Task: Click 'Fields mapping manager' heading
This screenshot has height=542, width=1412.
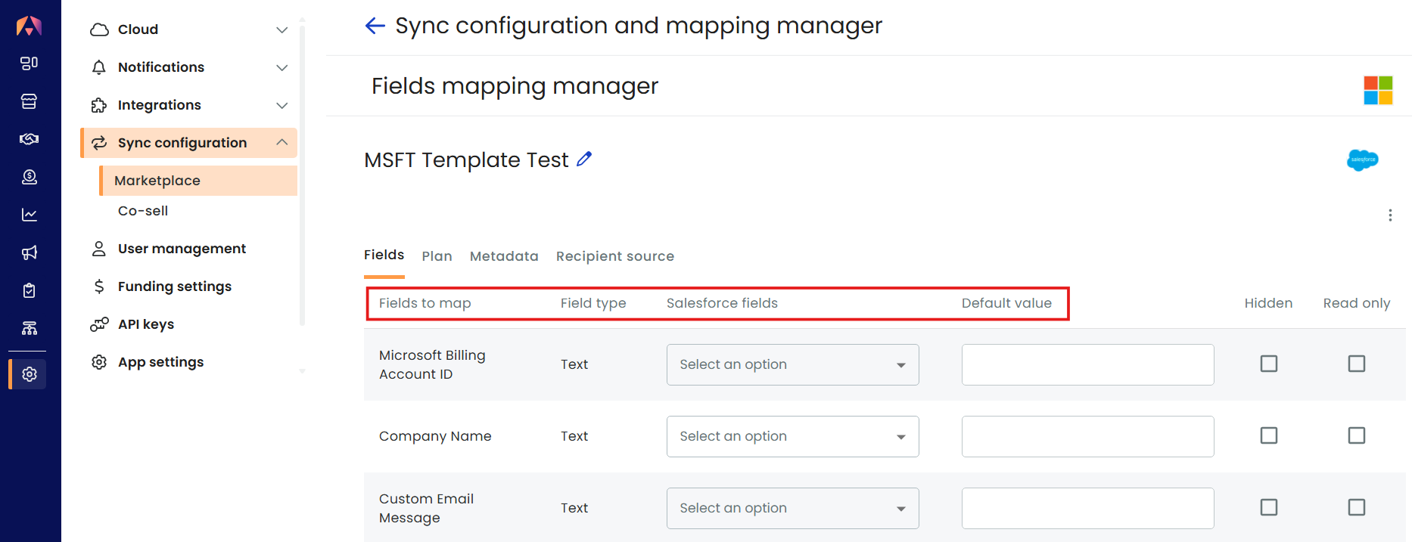Action: 515,86
